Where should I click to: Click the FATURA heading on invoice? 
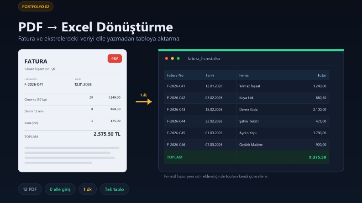36,61
